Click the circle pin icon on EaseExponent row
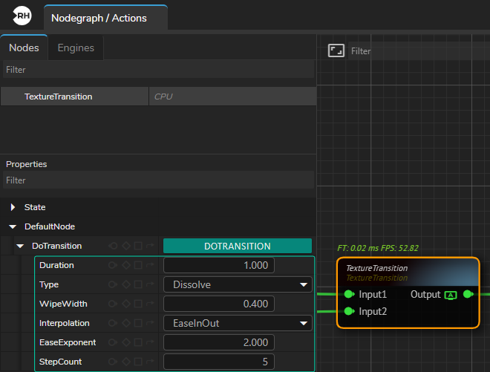Image resolution: width=490 pixels, height=372 pixels. tap(113, 342)
